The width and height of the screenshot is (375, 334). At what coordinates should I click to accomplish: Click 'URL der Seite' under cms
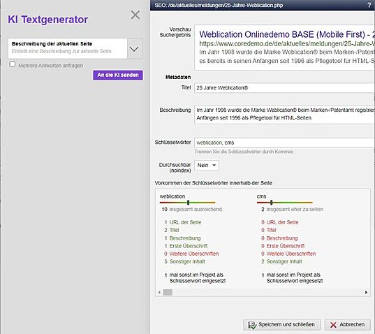click(282, 222)
